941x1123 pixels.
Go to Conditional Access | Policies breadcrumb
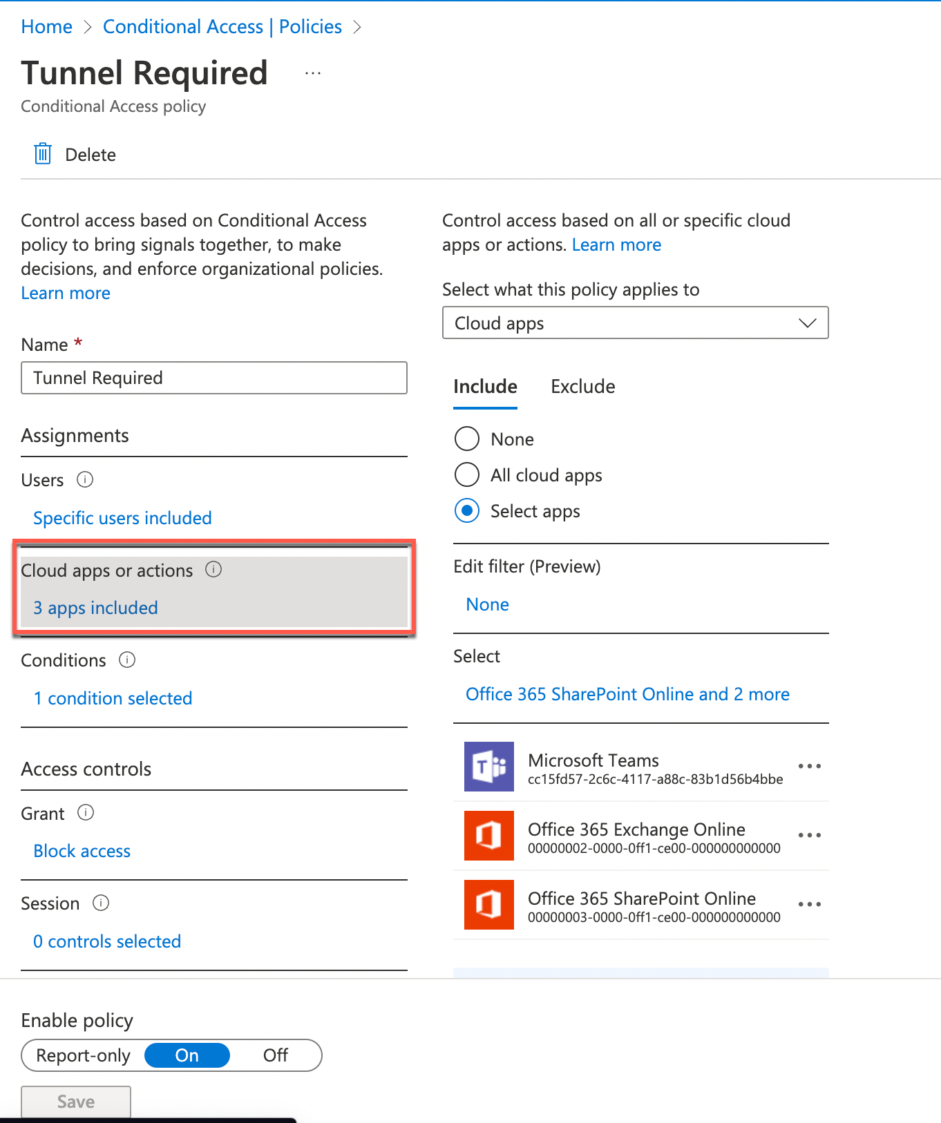pos(222,26)
